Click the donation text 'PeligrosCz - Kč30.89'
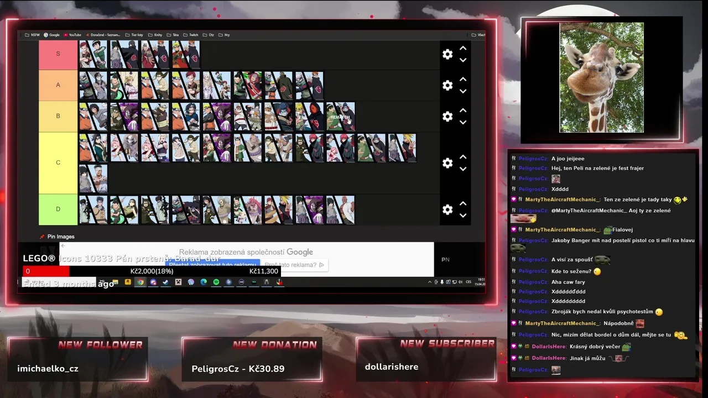 [238, 369]
